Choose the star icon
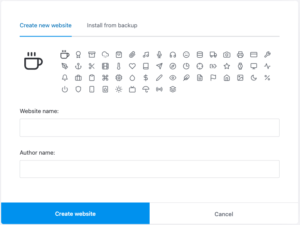 tap(227, 66)
